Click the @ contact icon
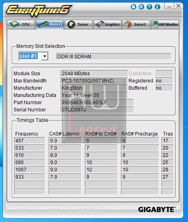The image size is (188, 222). pos(141,7)
